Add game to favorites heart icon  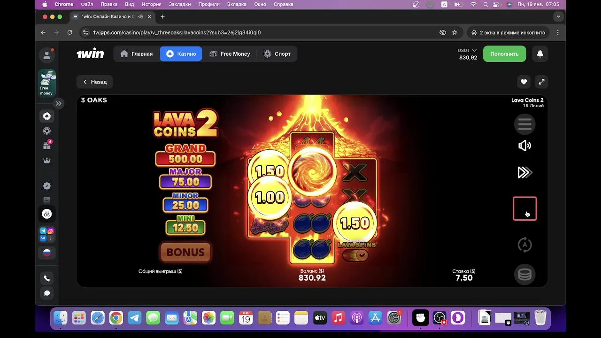tap(524, 82)
